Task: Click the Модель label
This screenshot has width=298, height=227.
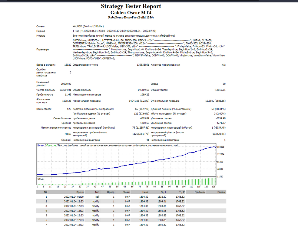Action: pos(41,36)
